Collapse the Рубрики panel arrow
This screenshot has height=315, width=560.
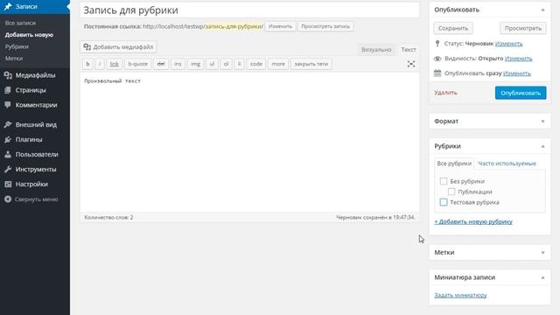pyautogui.click(x=542, y=146)
